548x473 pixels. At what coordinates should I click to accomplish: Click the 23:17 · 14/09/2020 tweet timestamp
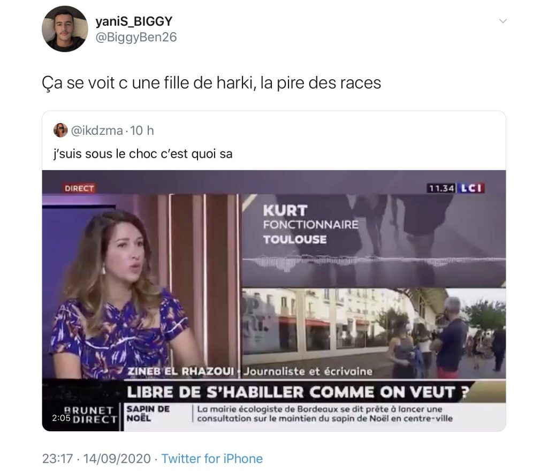point(96,459)
